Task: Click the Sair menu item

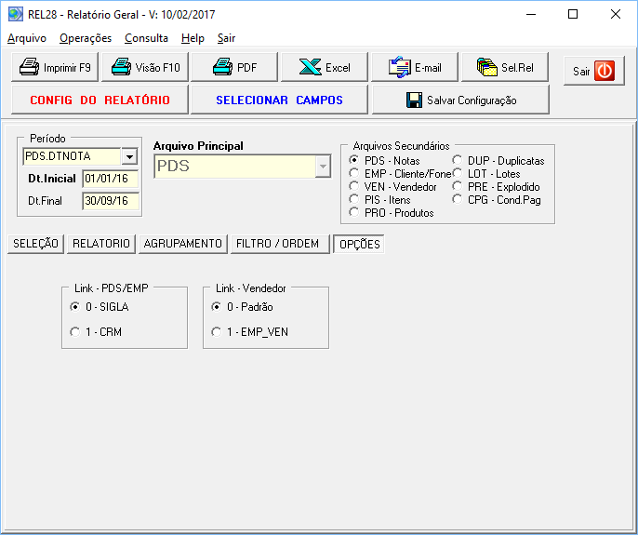Action: 226,38
